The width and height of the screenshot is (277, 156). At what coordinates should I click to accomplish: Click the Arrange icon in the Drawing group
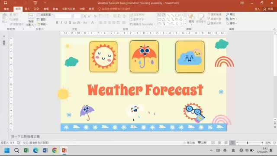click(191, 18)
